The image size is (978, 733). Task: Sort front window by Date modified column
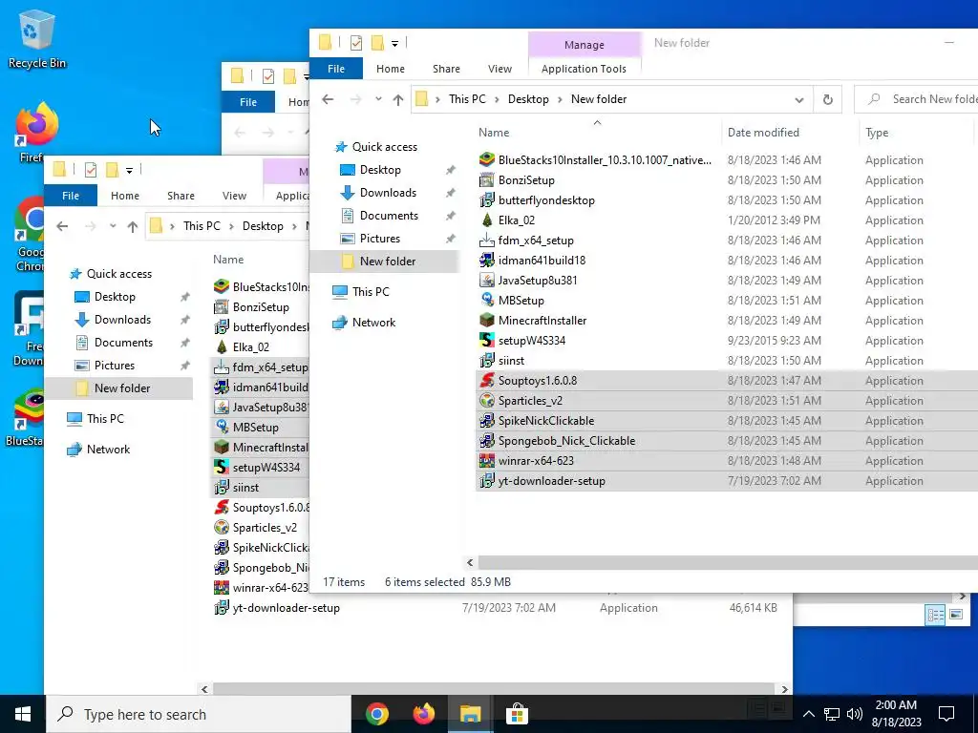(763, 133)
